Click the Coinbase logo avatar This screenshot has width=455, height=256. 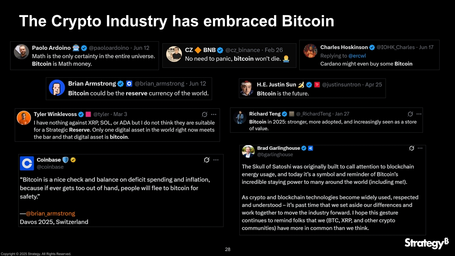[27, 163]
